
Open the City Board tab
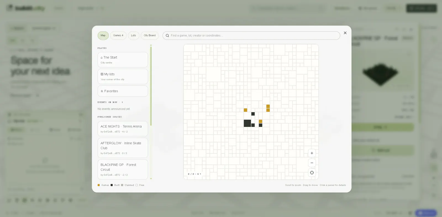click(150, 35)
